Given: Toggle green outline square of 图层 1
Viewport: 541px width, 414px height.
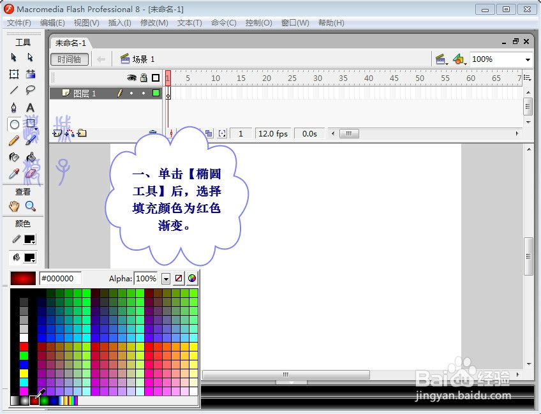Looking at the screenshot, I should [x=156, y=92].
